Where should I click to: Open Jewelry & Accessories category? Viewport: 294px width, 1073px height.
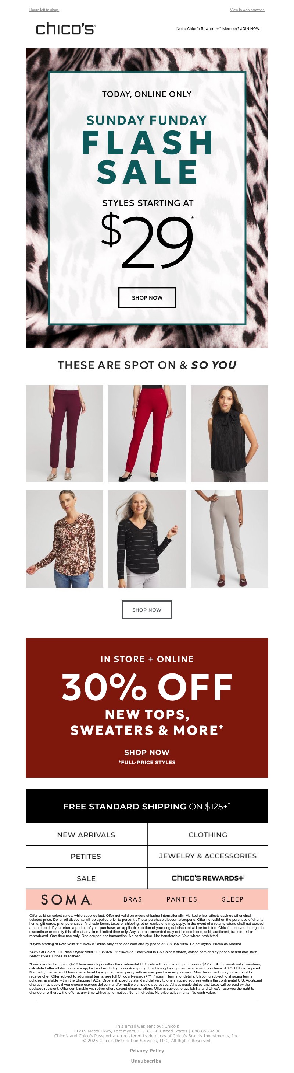(208, 856)
